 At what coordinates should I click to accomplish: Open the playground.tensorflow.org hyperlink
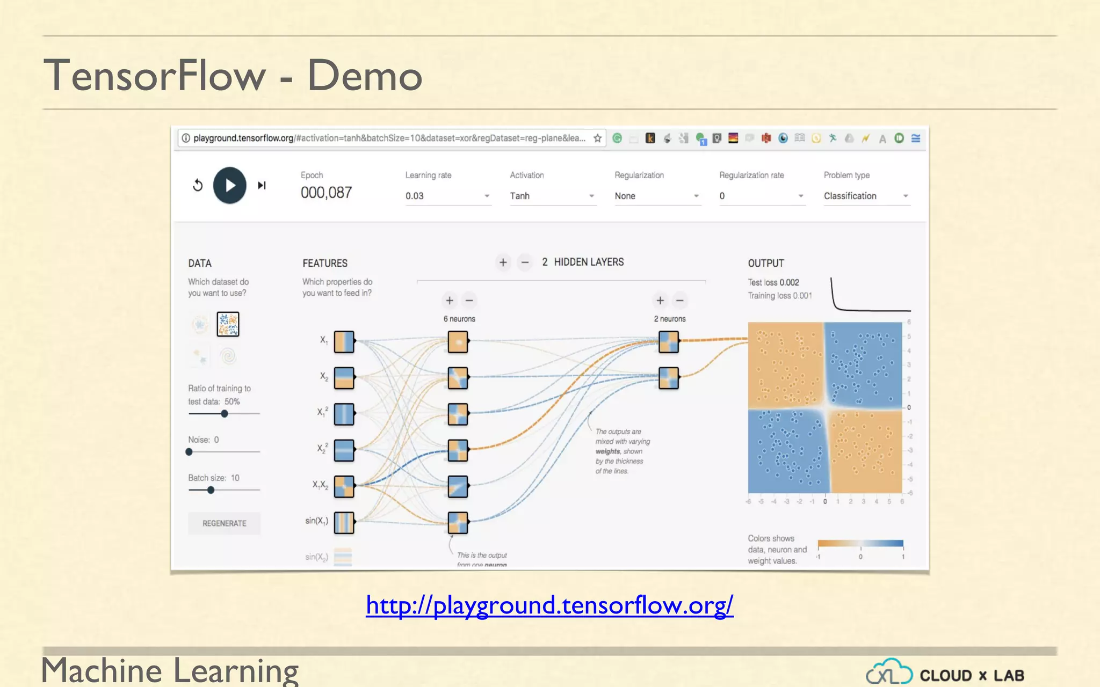coord(549,605)
